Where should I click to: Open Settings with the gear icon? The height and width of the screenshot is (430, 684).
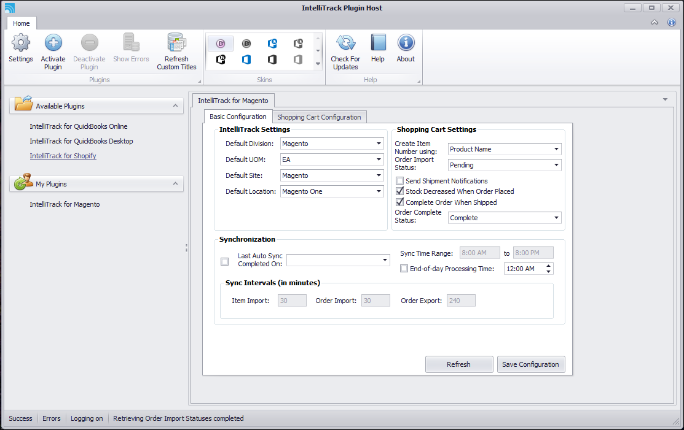coord(20,43)
